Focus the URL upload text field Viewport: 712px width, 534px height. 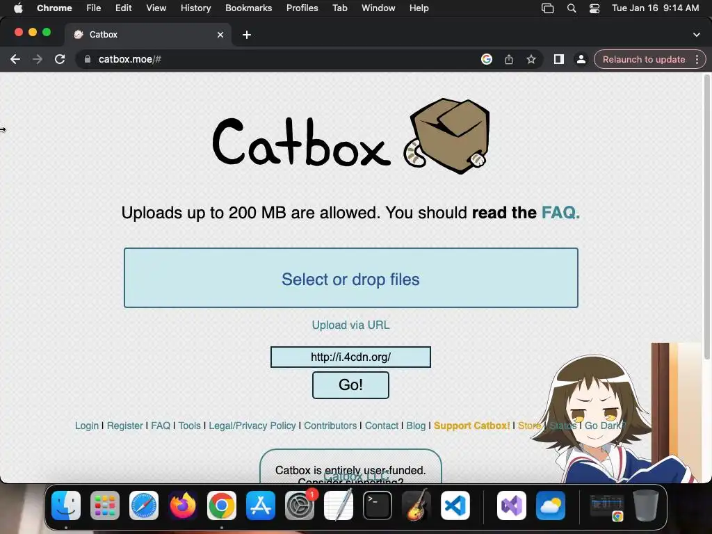350,357
